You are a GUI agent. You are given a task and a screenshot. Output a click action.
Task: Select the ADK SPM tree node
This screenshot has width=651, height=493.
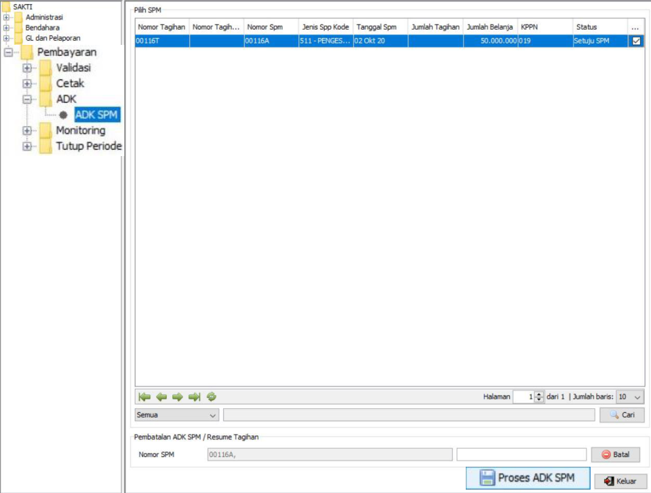(96, 115)
